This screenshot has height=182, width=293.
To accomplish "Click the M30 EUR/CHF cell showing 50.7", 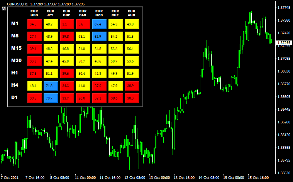I will [x=115, y=61].
